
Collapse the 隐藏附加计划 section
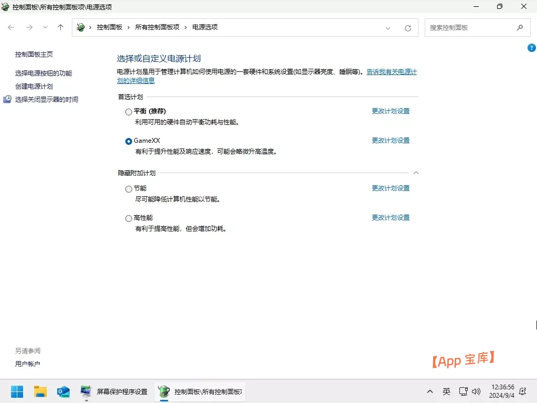click(416, 172)
